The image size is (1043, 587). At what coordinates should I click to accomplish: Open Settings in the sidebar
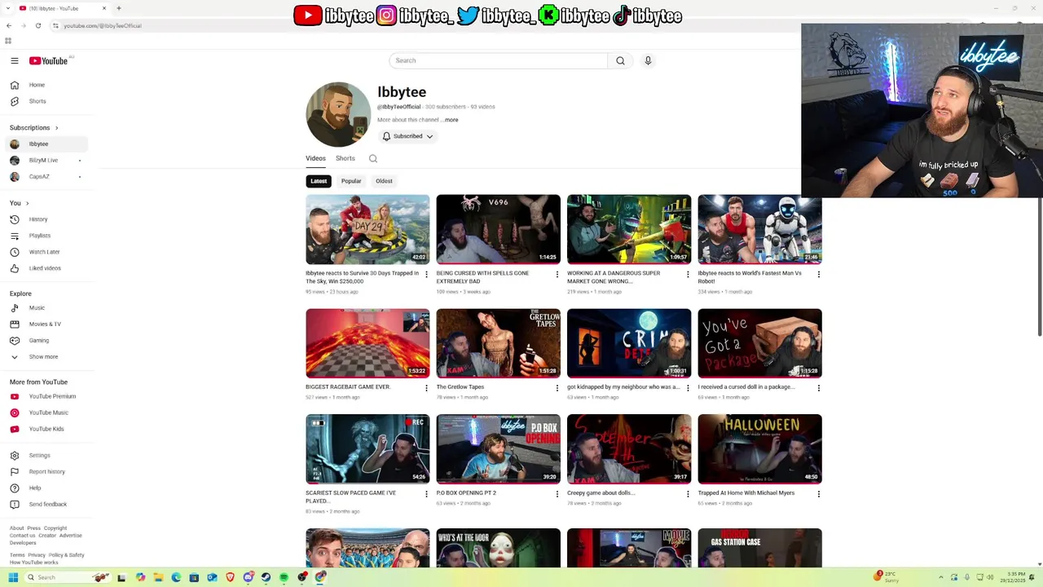pos(46,455)
